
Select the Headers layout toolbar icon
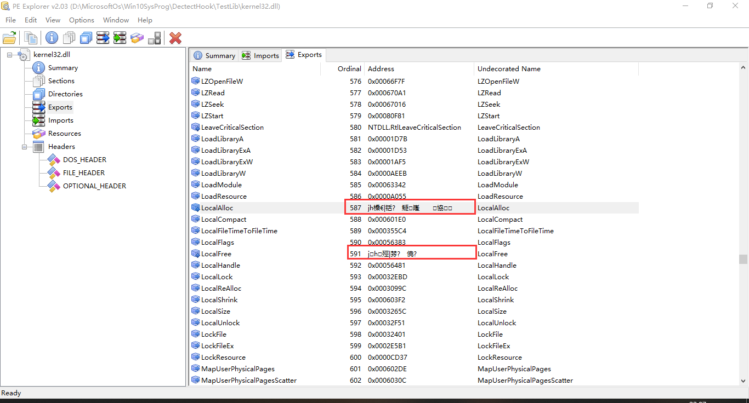[x=155, y=38]
